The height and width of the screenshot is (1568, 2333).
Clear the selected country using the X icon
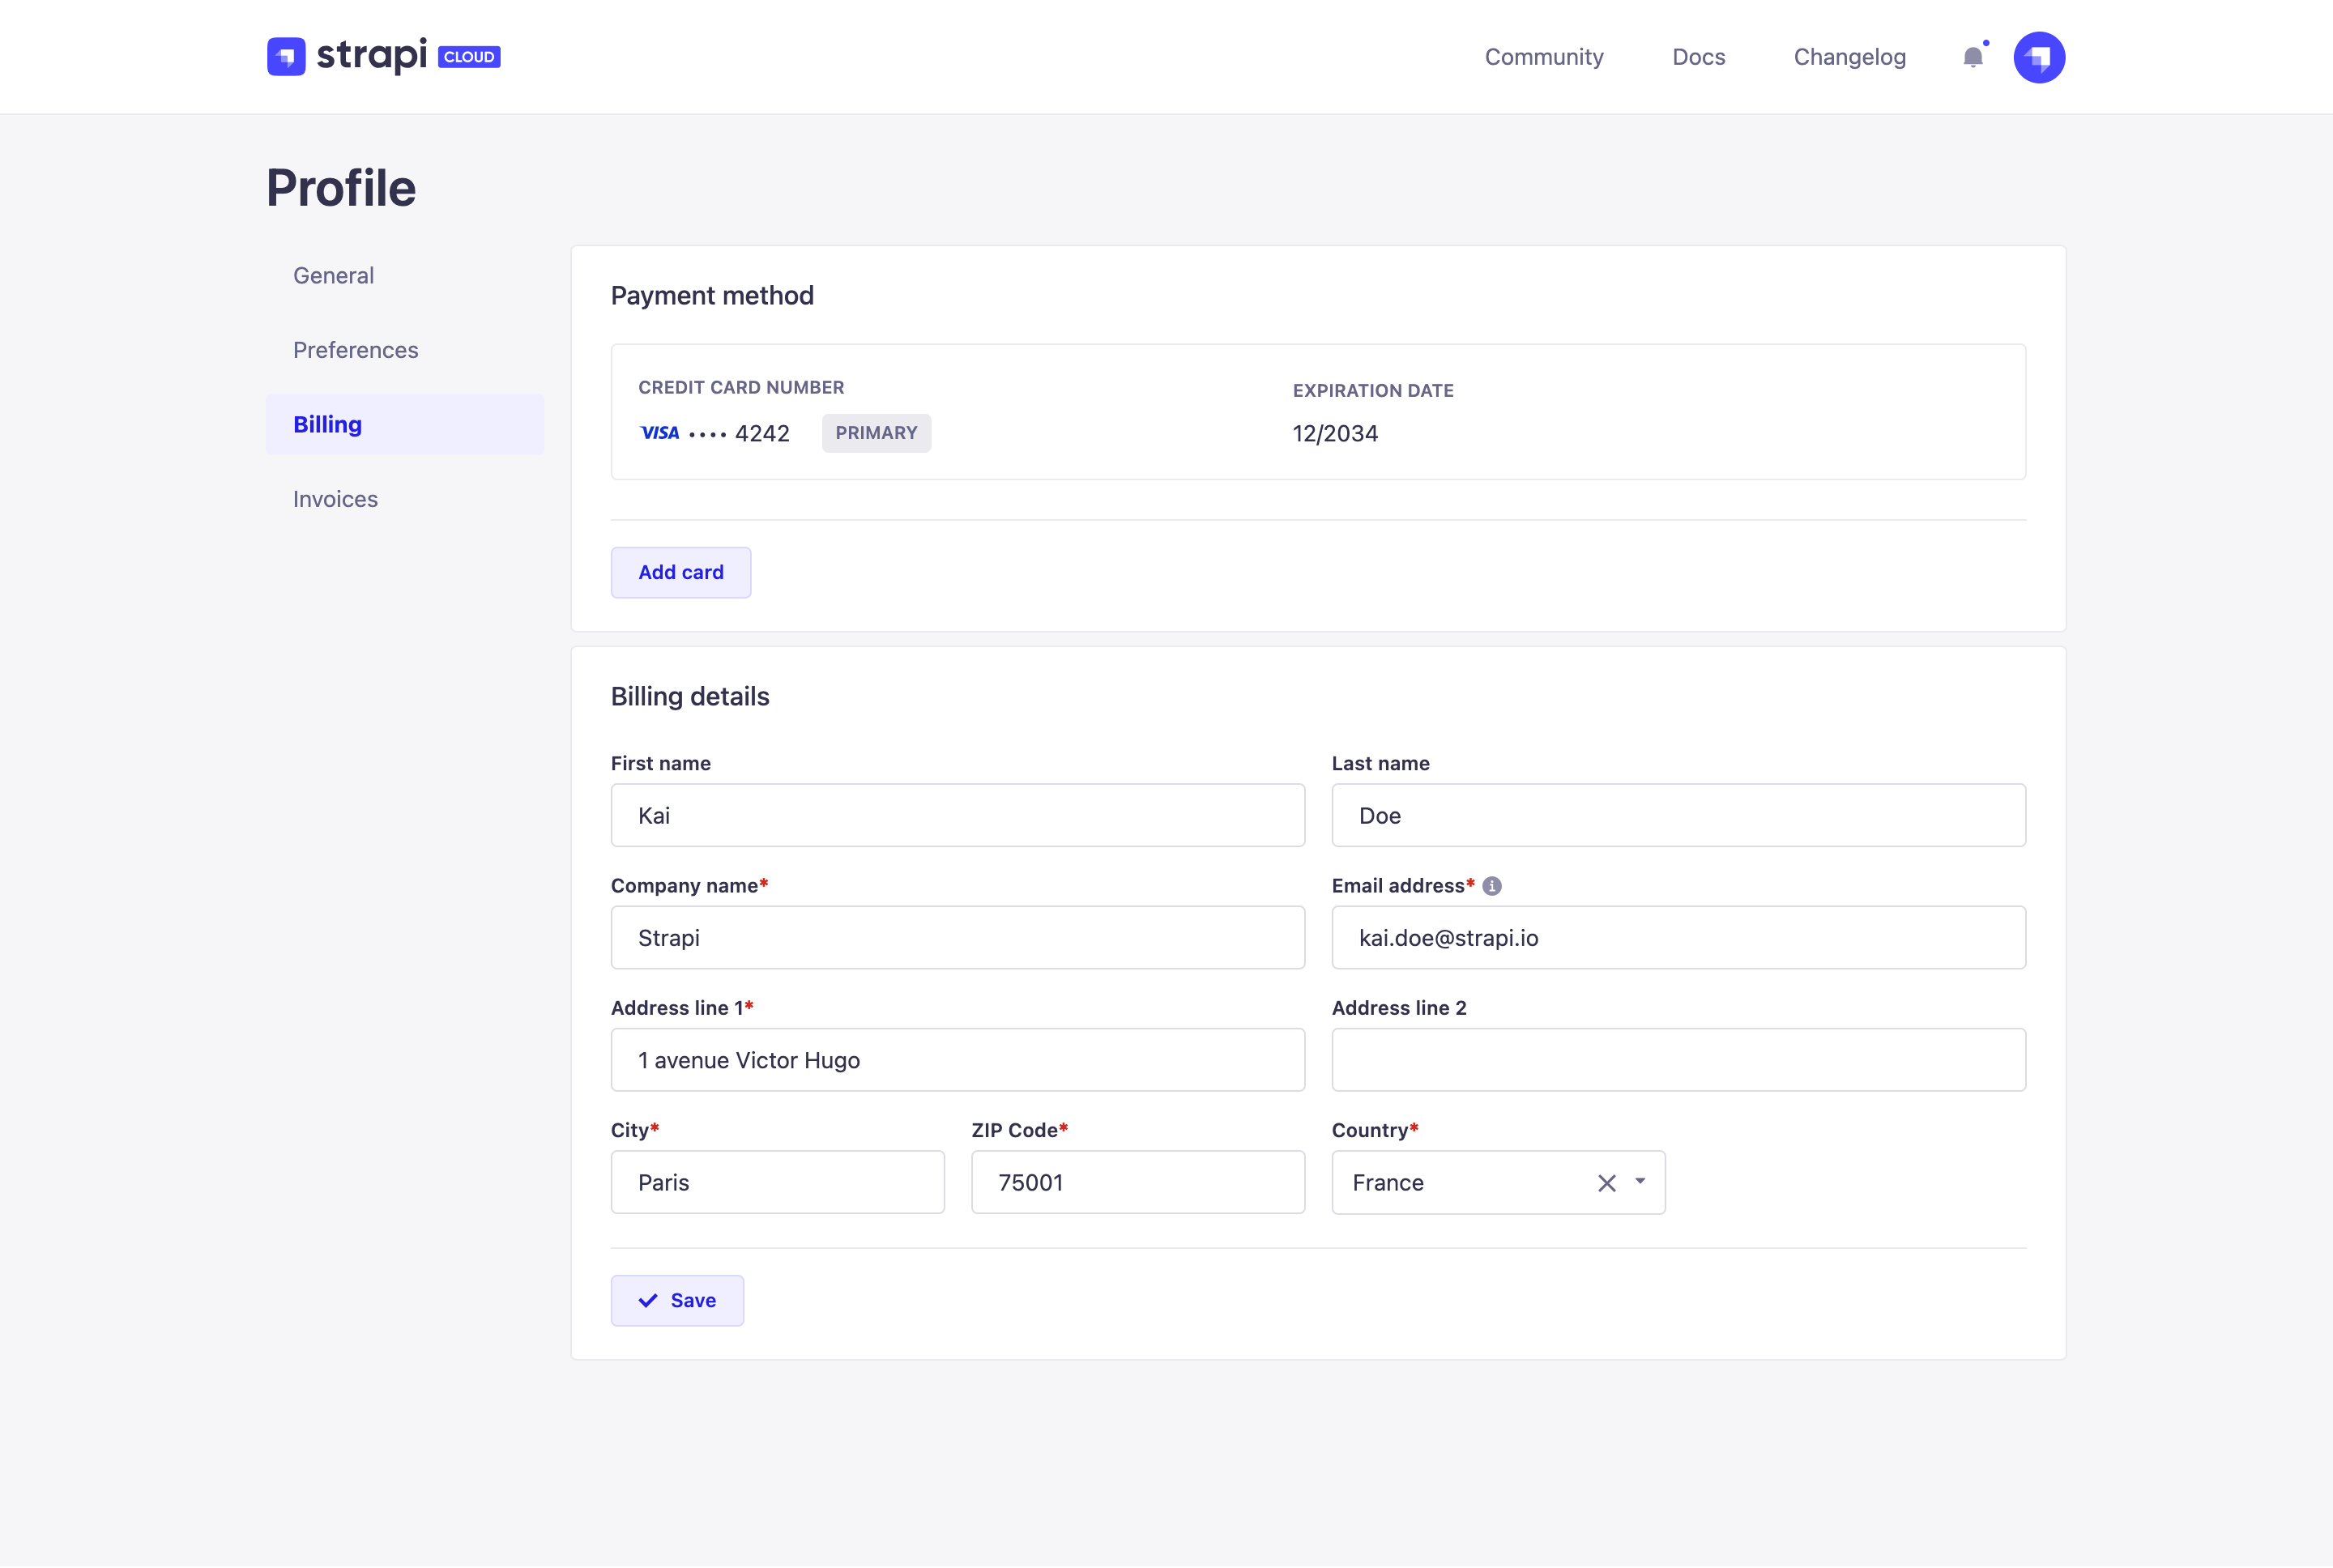coord(1607,1182)
